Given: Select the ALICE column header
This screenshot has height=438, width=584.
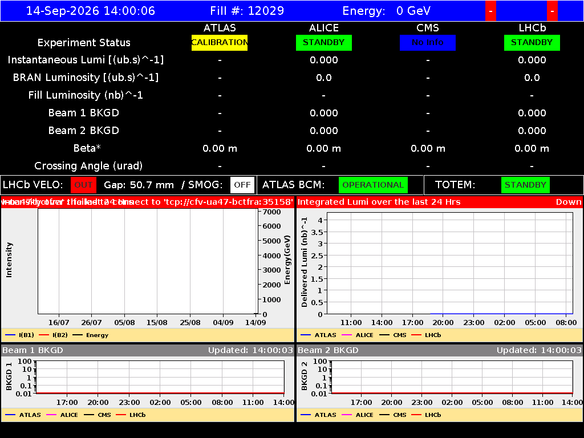Looking at the screenshot, I should (x=324, y=28).
